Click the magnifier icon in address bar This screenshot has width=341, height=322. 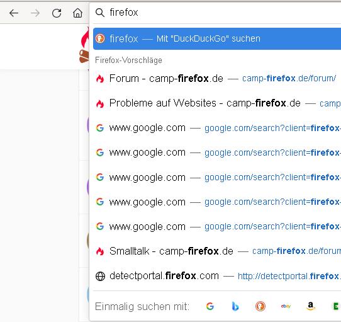(100, 13)
